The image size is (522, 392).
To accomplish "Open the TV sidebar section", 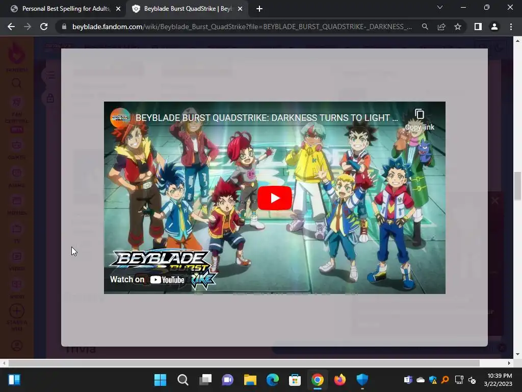I will click(17, 233).
